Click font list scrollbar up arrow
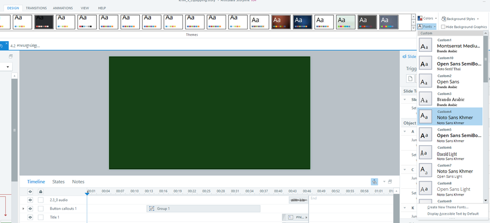This screenshot has height=223, width=490. pos(485,33)
